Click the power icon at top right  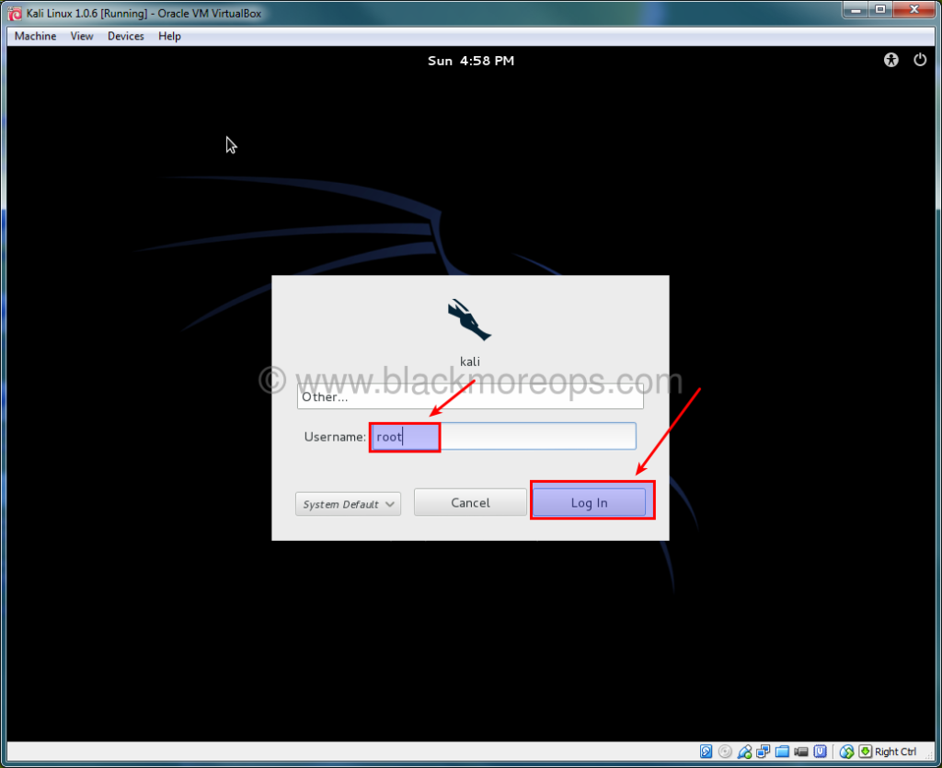(920, 60)
